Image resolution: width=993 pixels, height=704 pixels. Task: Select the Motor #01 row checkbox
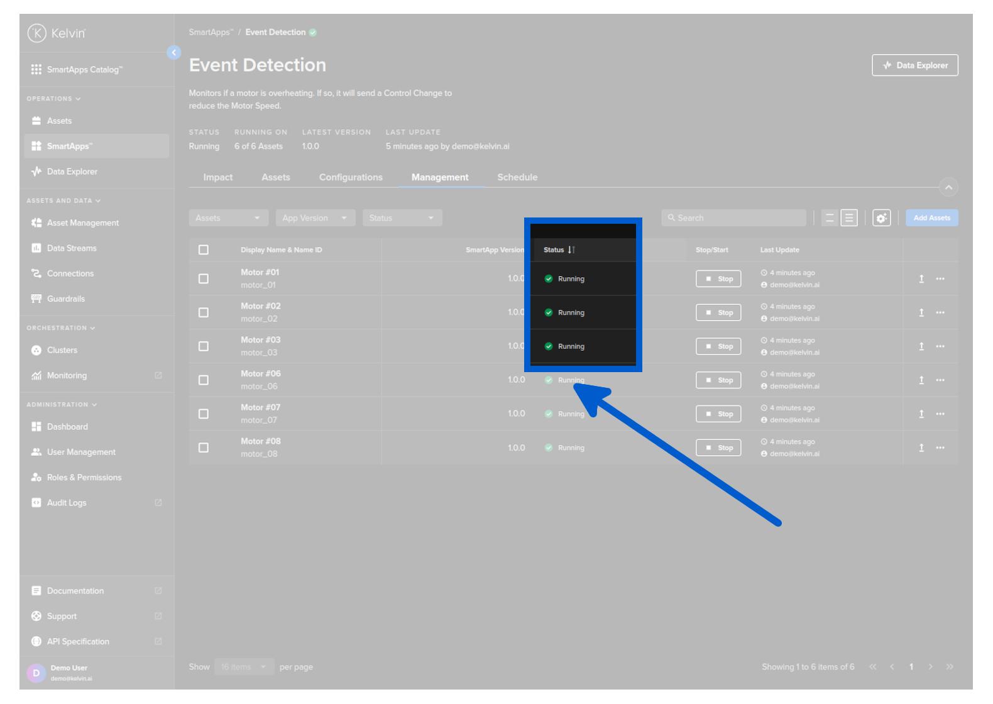tap(204, 279)
